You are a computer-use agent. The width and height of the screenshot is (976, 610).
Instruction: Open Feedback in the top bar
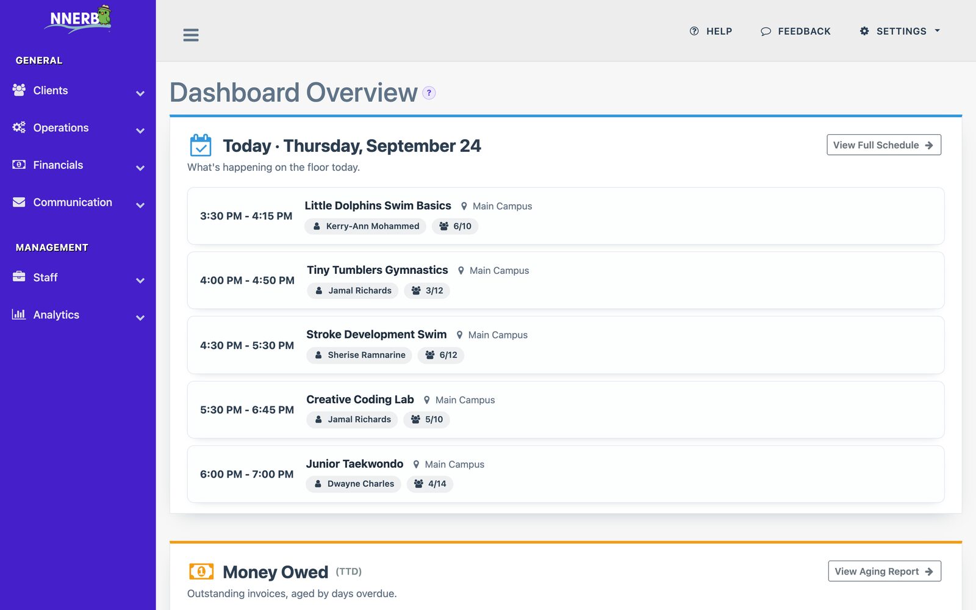[795, 31]
